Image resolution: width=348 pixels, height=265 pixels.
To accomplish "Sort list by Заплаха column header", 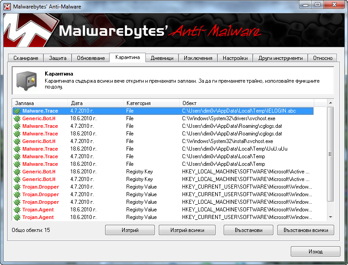I will pyautogui.click(x=40, y=103).
